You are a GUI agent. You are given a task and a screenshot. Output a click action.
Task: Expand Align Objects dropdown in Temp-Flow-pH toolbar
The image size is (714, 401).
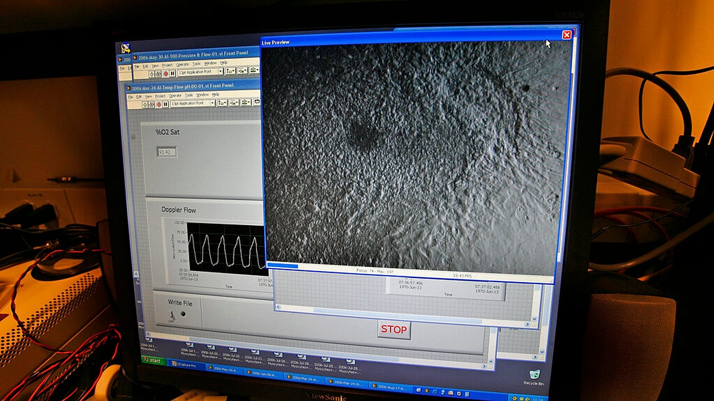point(222,103)
